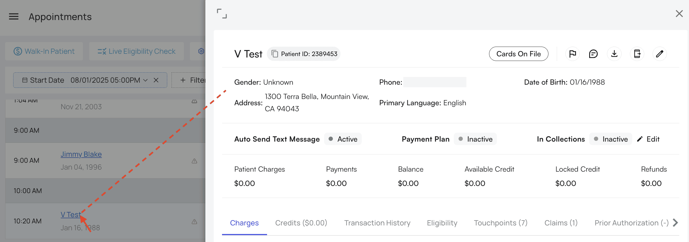Expand the patient panel to fullscreen
The height and width of the screenshot is (242, 689).
tap(222, 14)
